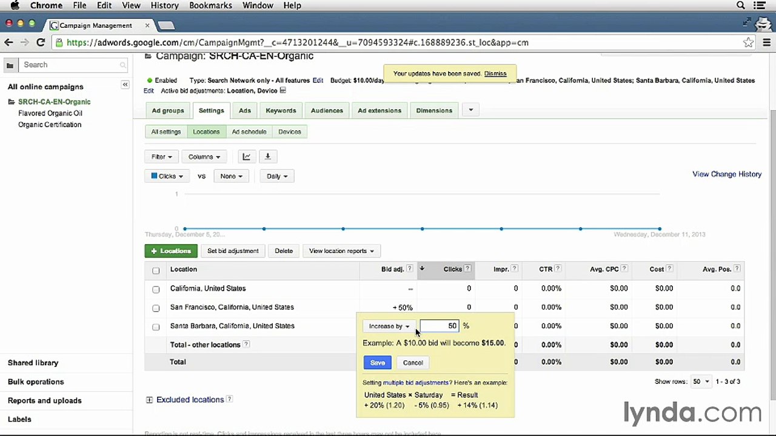The width and height of the screenshot is (776, 436).
Task: Open Bulk operations in sidebar
Action: [x=36, y=382]
